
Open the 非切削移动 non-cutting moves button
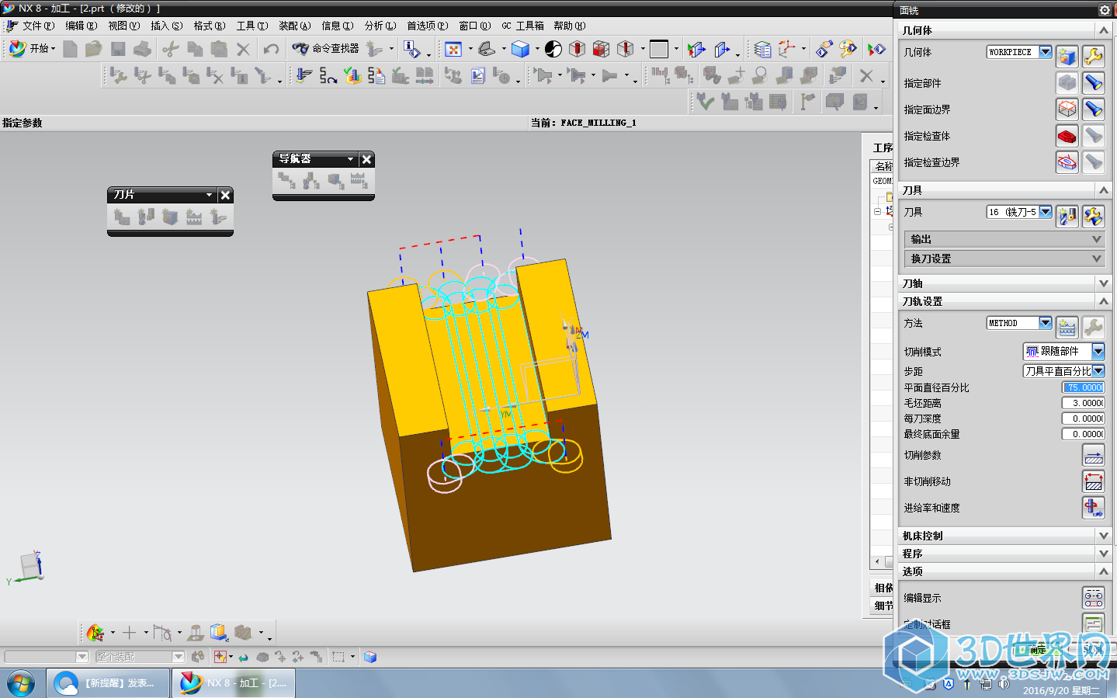1094,481
